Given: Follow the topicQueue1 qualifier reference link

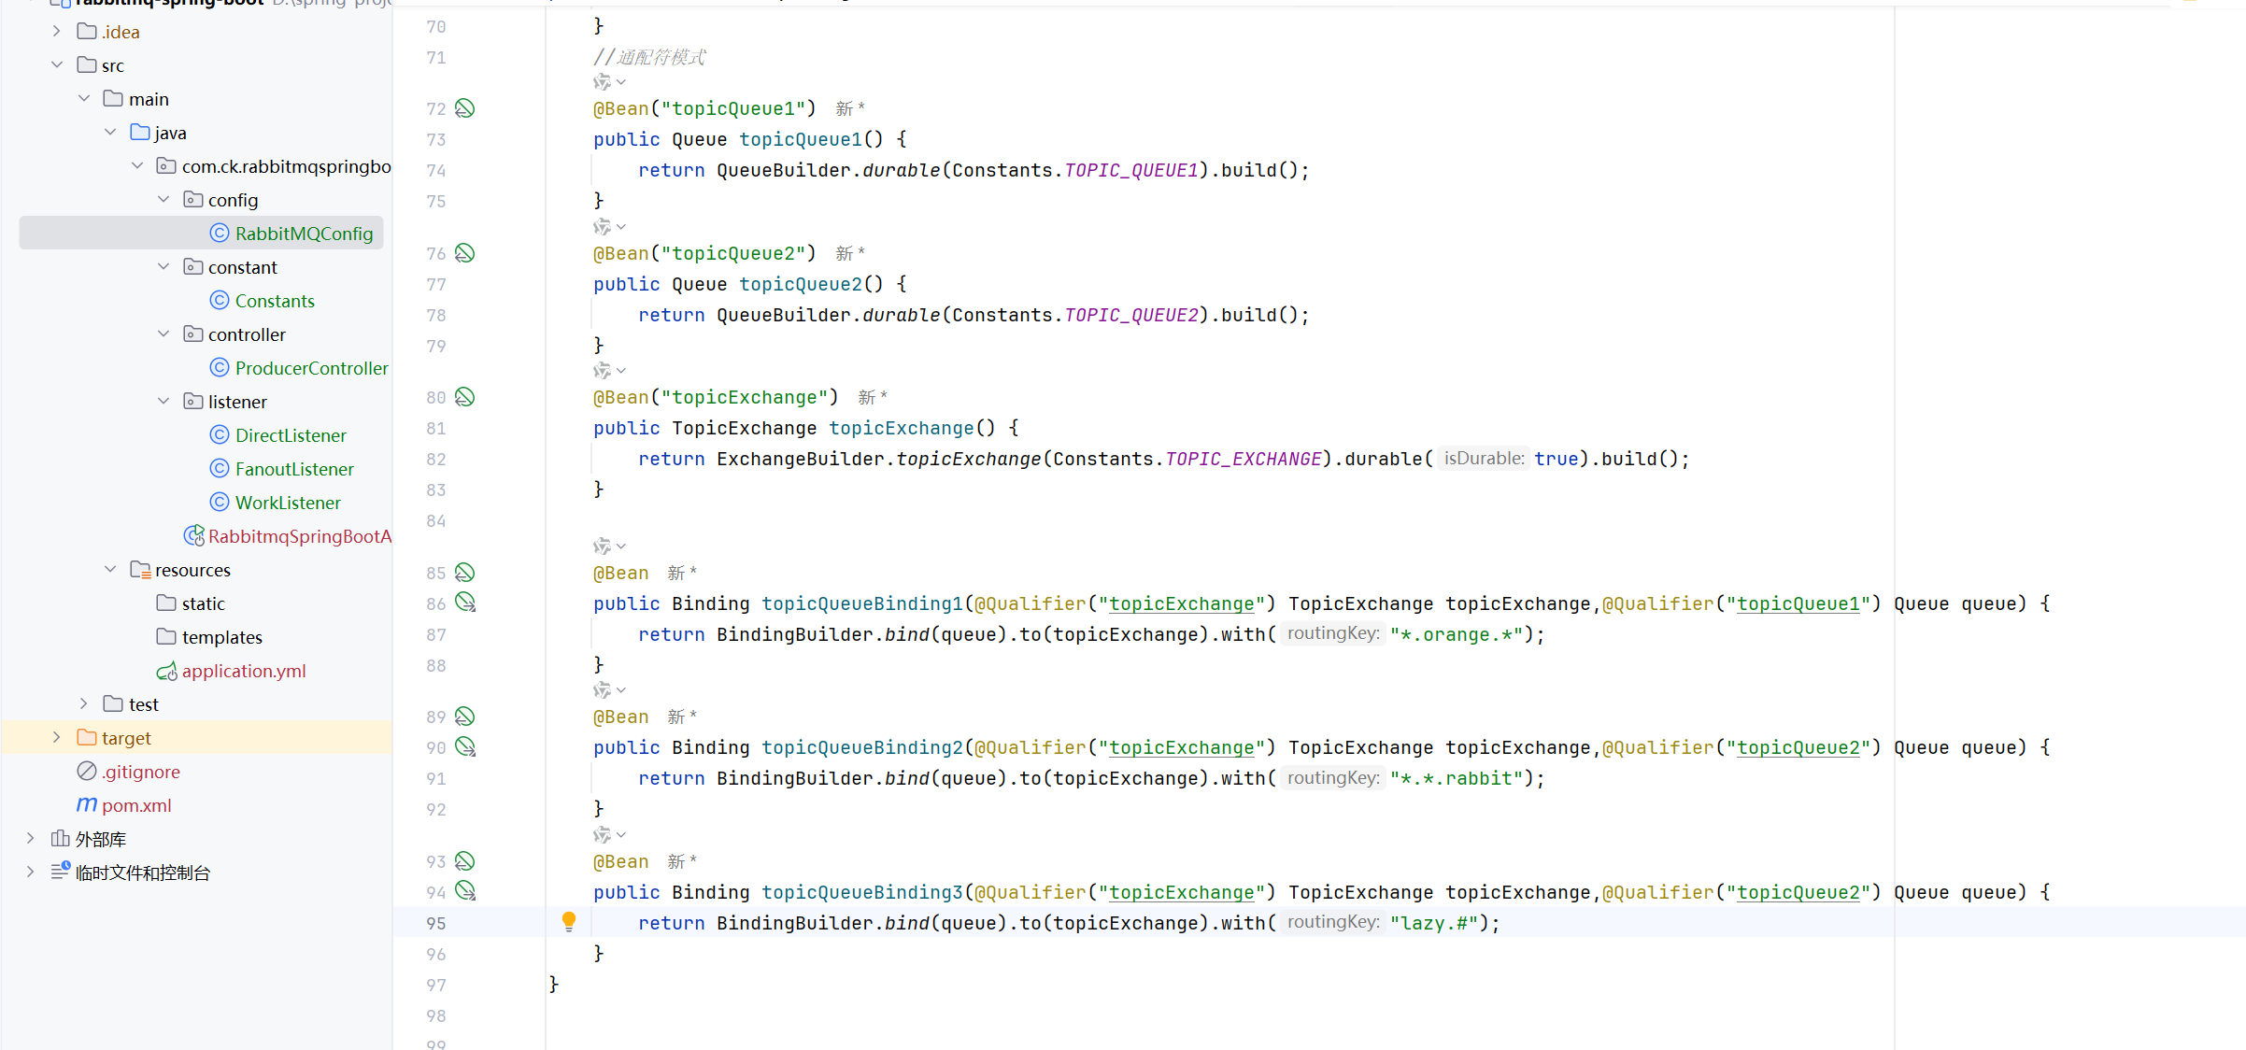Looking at the screenshot, I should pos(1798,604).
